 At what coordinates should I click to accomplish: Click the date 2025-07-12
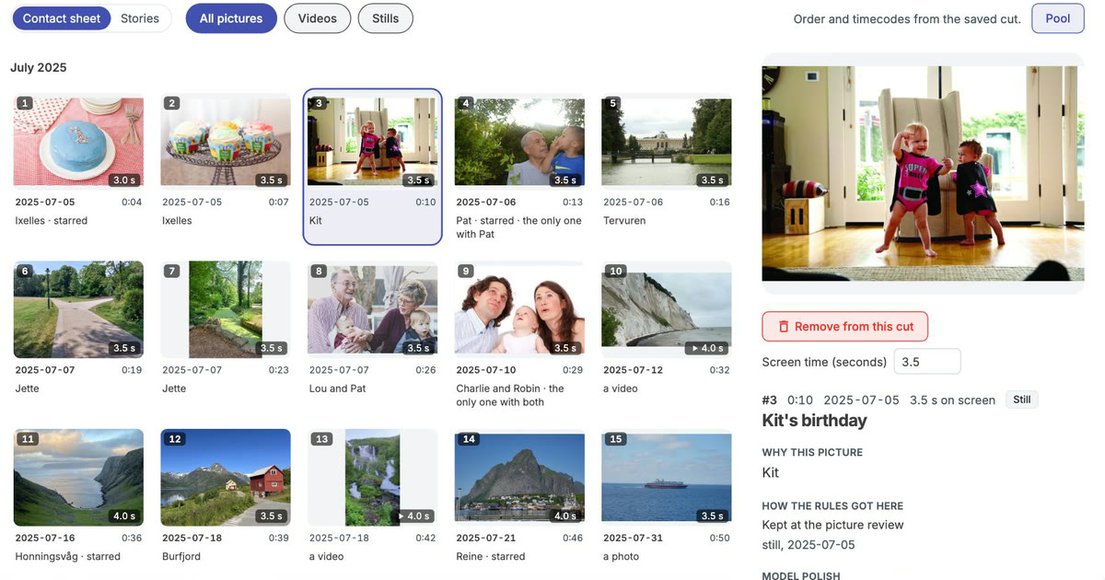click(633, 370)
